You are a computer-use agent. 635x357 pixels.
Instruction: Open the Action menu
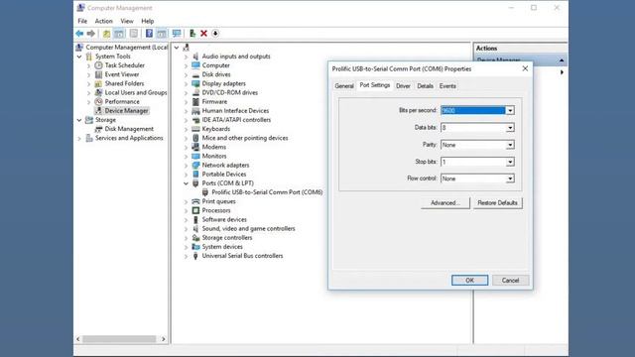tap(103, 21)
